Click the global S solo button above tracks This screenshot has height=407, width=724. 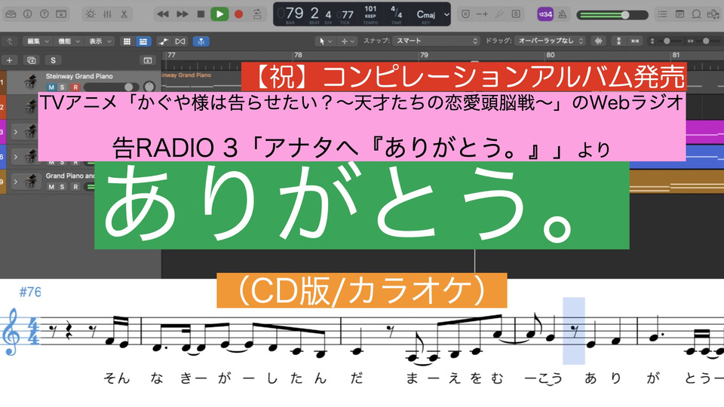tap(53, 60)
